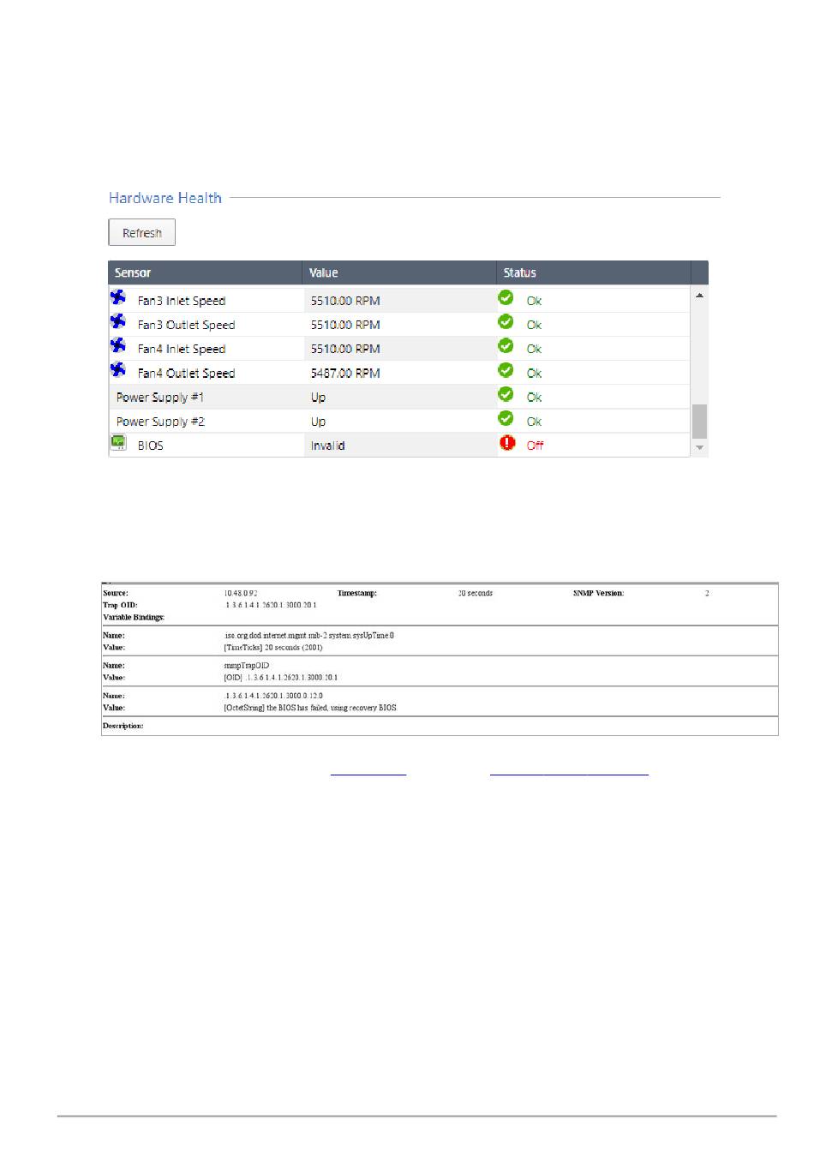Click the scroll down arrow of the sensor table

tap(700, 447)
